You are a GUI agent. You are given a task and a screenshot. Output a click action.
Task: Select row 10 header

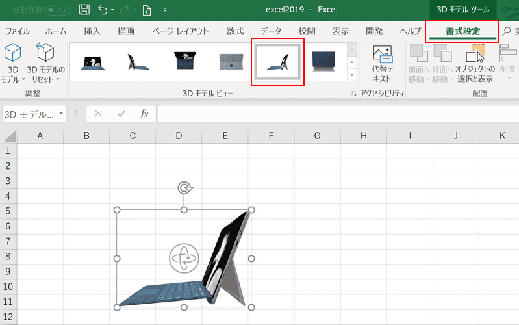pos(8,287)
